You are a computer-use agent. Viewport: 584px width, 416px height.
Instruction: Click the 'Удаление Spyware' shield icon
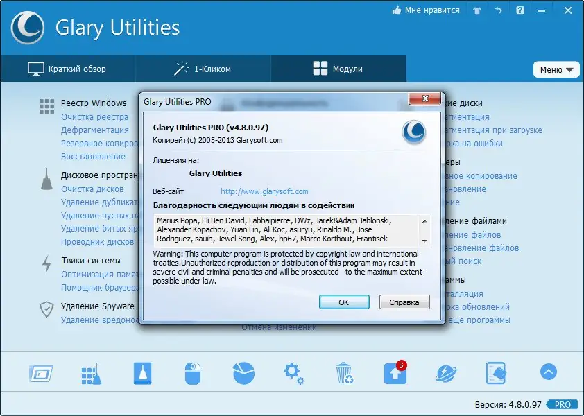tap(46, 309)
